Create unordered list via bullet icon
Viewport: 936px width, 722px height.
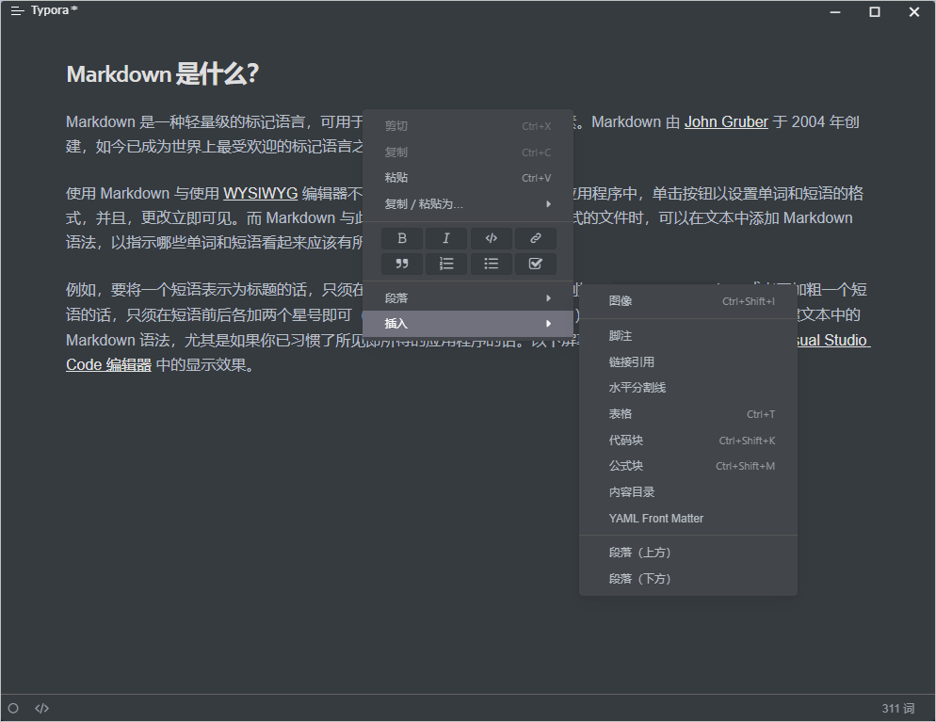point(491,264)
